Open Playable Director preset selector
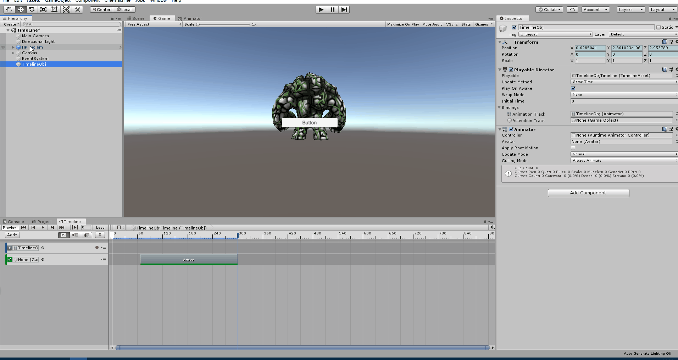Viewport: 678px width, 360px height. click(x=671, y=70)
